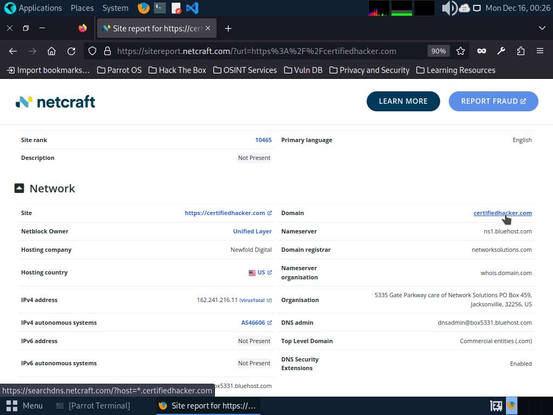Open the Firefox hamburger application menu
The width and height of the screenshot is (553, 415).
539,51
